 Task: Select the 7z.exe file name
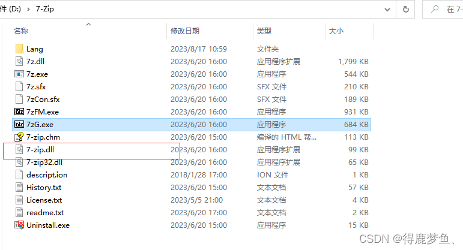[x=37, y=74]
